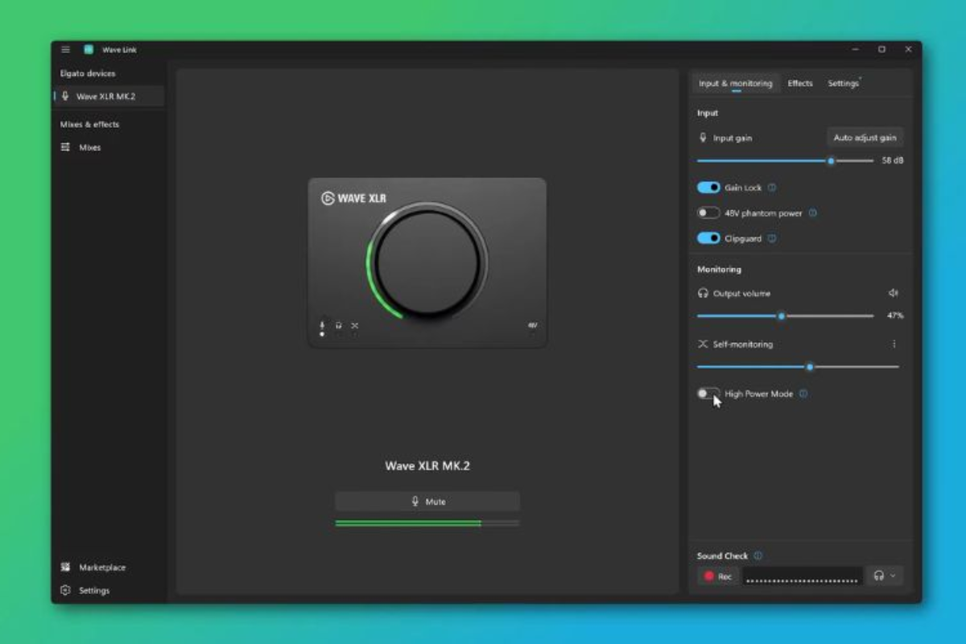This screenshot has width=966, height=644.
Task: Click the Elgato devices sidebar heading
Action: click(x=88, y=73)
